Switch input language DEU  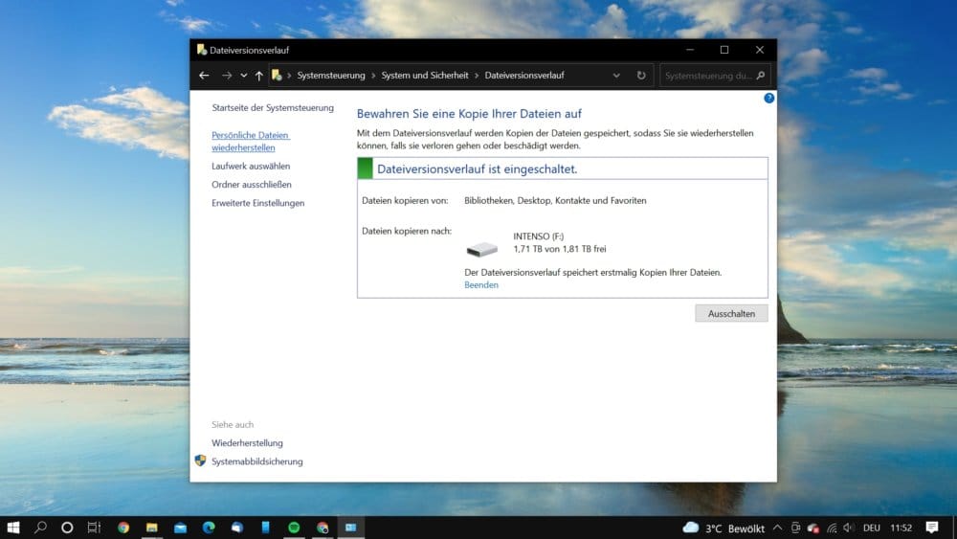tap(872, 528)
